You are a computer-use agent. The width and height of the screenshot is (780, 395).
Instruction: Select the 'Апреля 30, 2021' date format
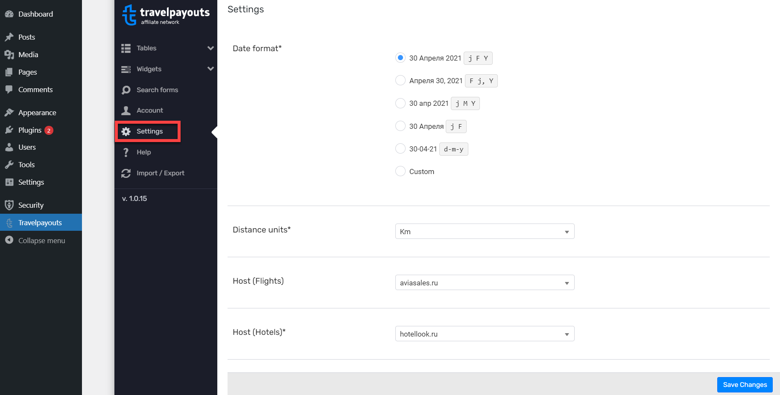(400, 80)
